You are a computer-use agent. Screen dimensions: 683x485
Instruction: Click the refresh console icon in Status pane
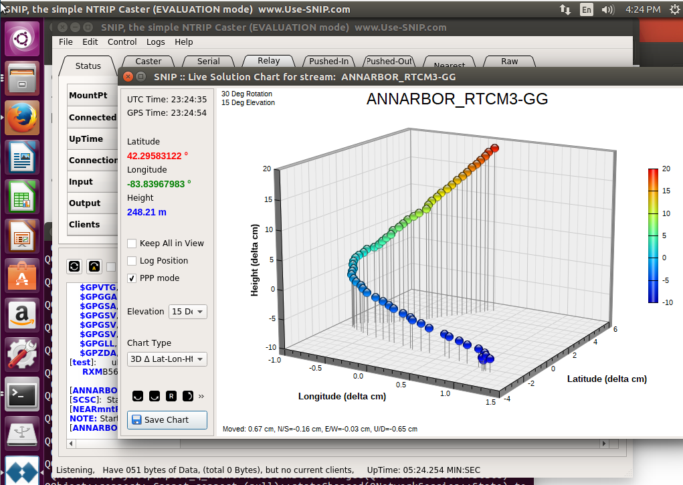point(74,266)
